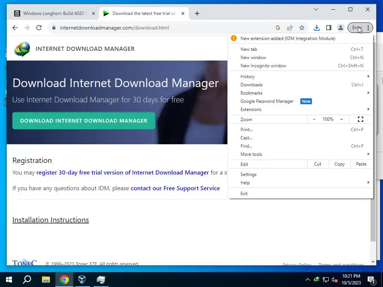Viewport: 383px width, 287px height.
Task: Expand the More tools submenu
Action: [x=300, y=154]
